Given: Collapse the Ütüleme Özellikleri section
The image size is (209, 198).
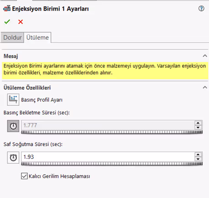Looking at the screenshot, I should pyautogui.click(x=205, y=88).
